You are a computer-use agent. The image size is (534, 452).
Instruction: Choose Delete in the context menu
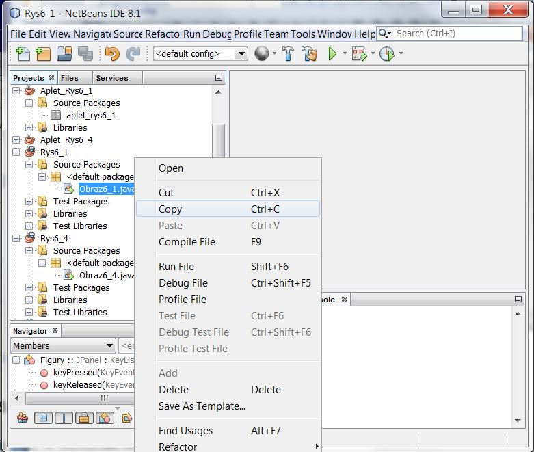click(x=228, y=389)
